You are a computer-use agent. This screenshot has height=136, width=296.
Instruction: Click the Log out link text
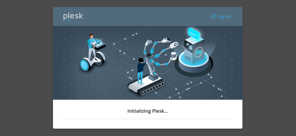[x=224, y=17]
